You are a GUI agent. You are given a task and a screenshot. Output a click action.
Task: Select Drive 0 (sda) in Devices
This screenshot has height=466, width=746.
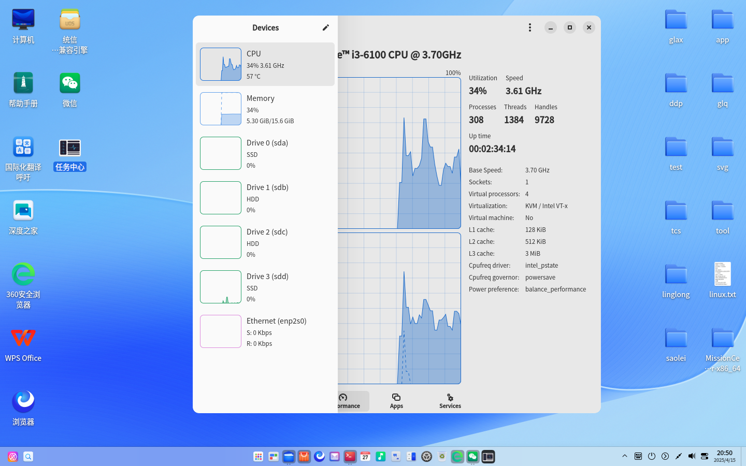(265, 153)
